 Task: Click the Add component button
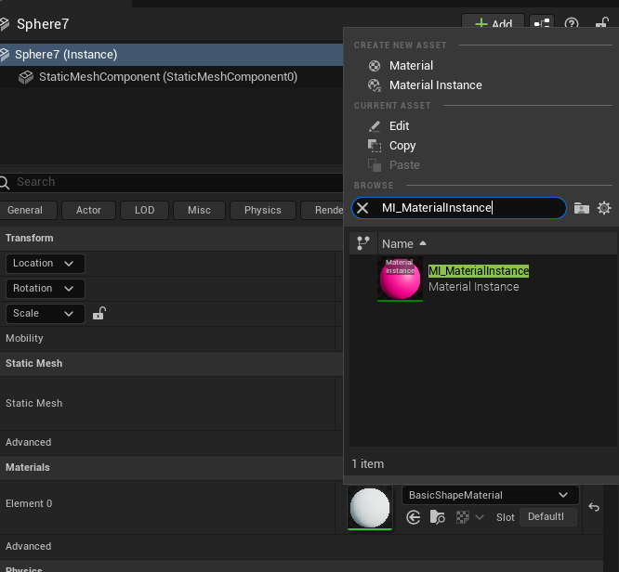[x=493, y=23]
